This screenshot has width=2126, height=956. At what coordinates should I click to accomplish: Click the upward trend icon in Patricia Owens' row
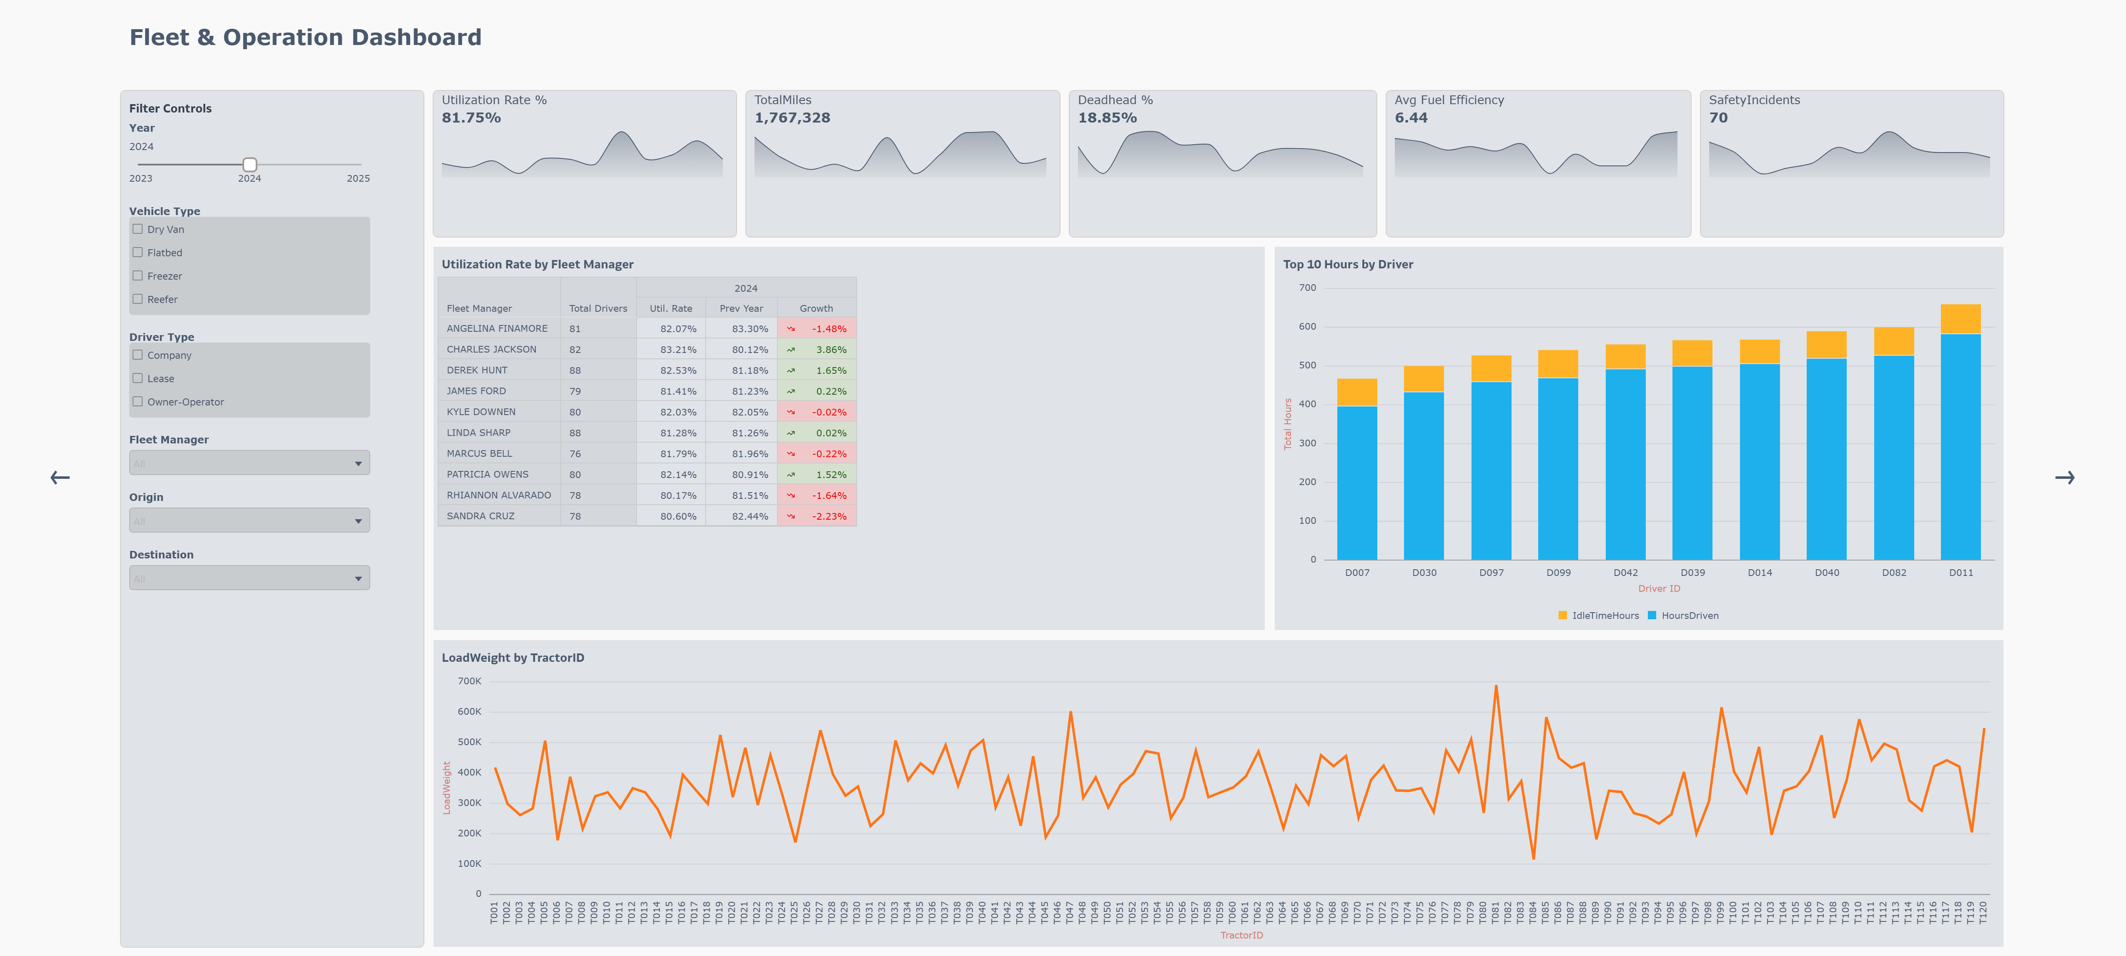pyautogui.click(x=791, y=475)
